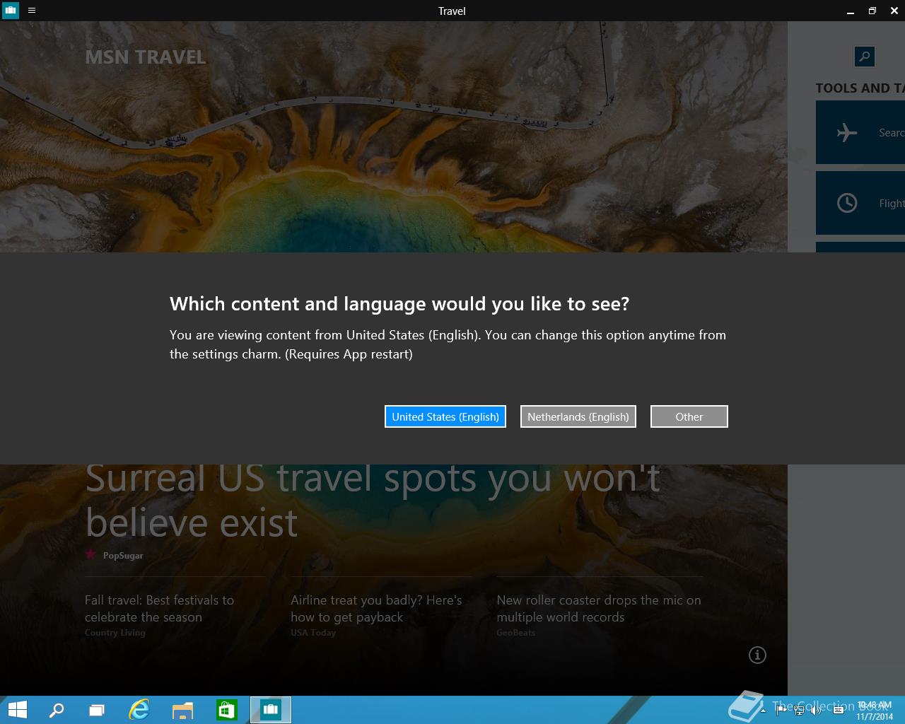The height and width of the screenshot is (724, 905).
Task: Select the Travel app taskbar button
Action: pyautogui.click(x=271, y=710)
